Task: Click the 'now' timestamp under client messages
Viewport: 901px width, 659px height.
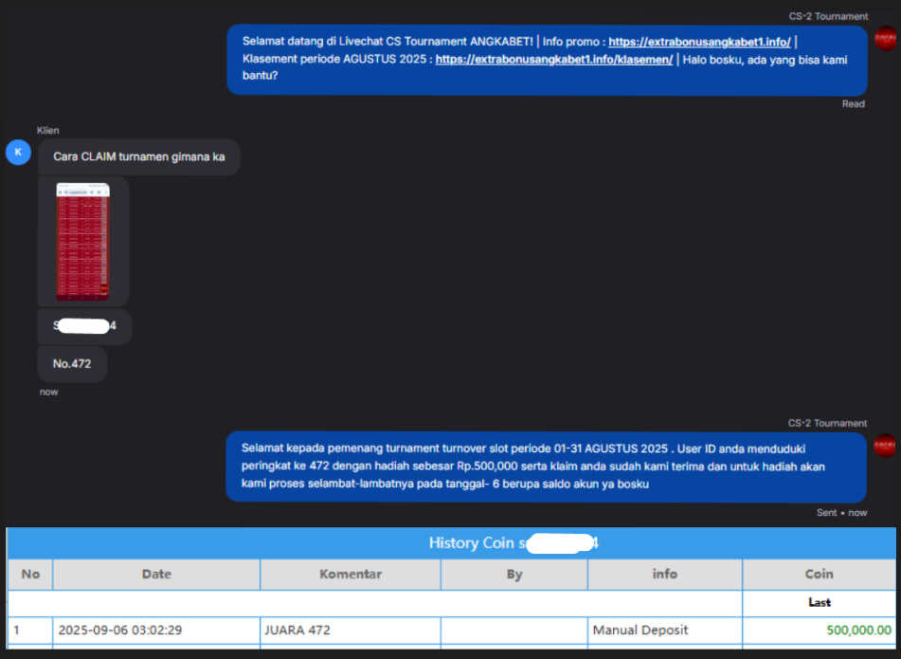Action: 49,393
